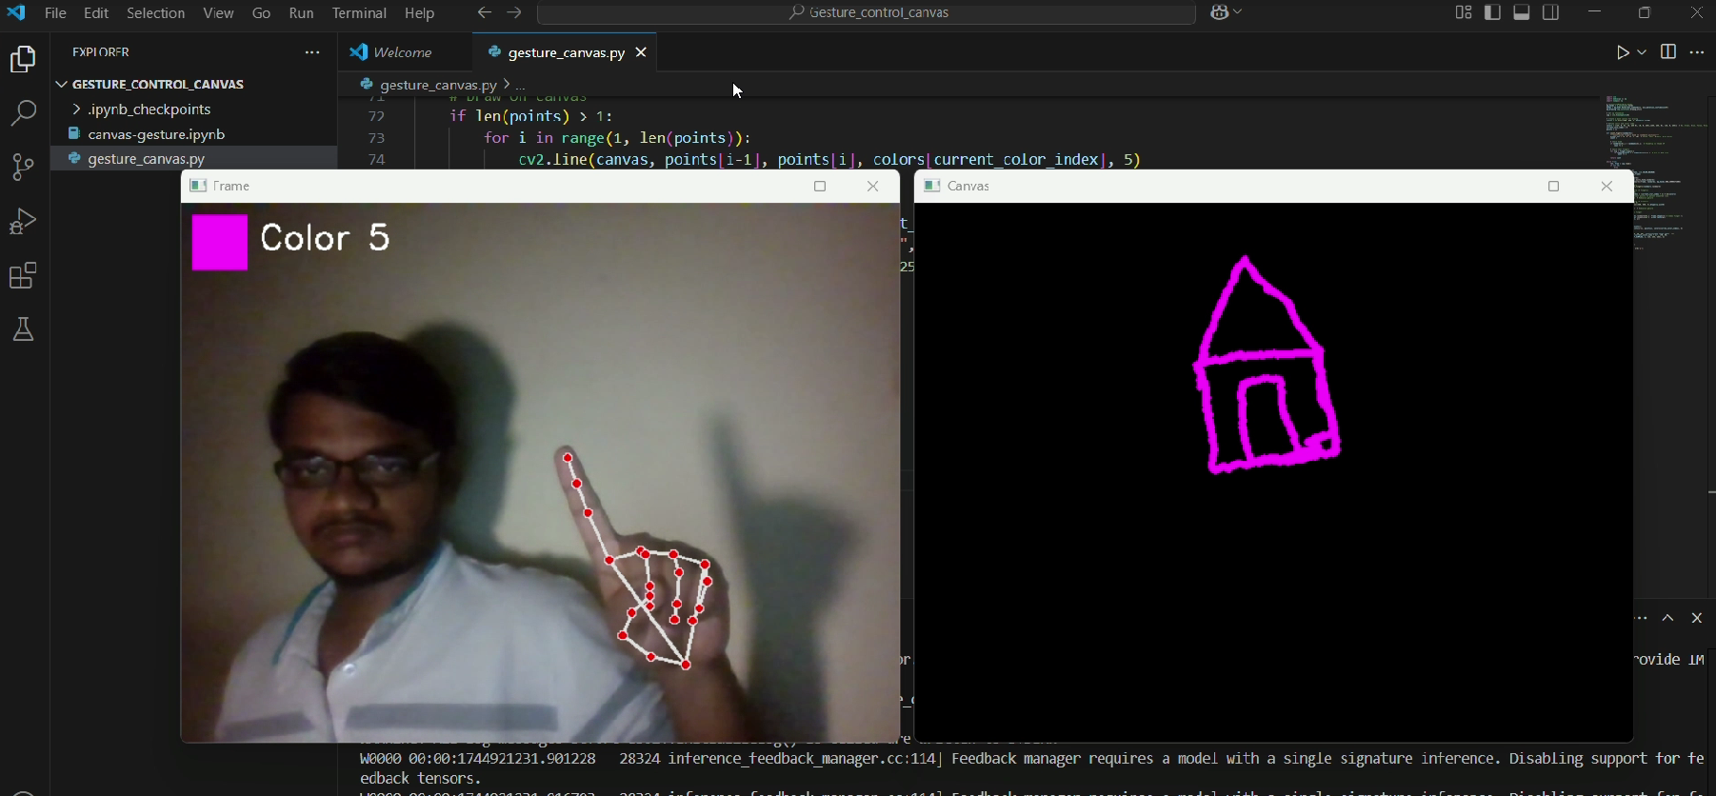
Task: Open the Testing flask view
Action: 23,329
